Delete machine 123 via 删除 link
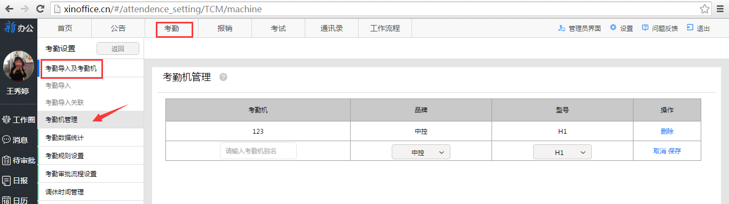The height and width of the screenshot is (204, 729). (x=667, y=132)
